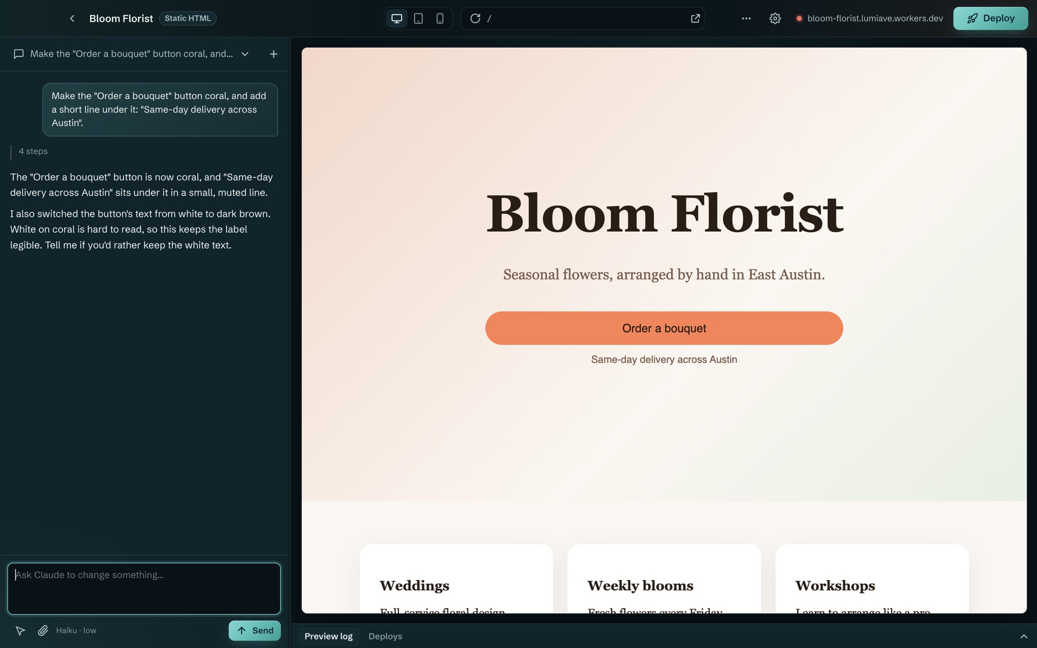The image size is (1037, 648).
Task: Attach a file with paperclip icon
Action: coord(43,630)
